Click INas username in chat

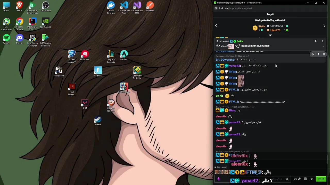232,110
